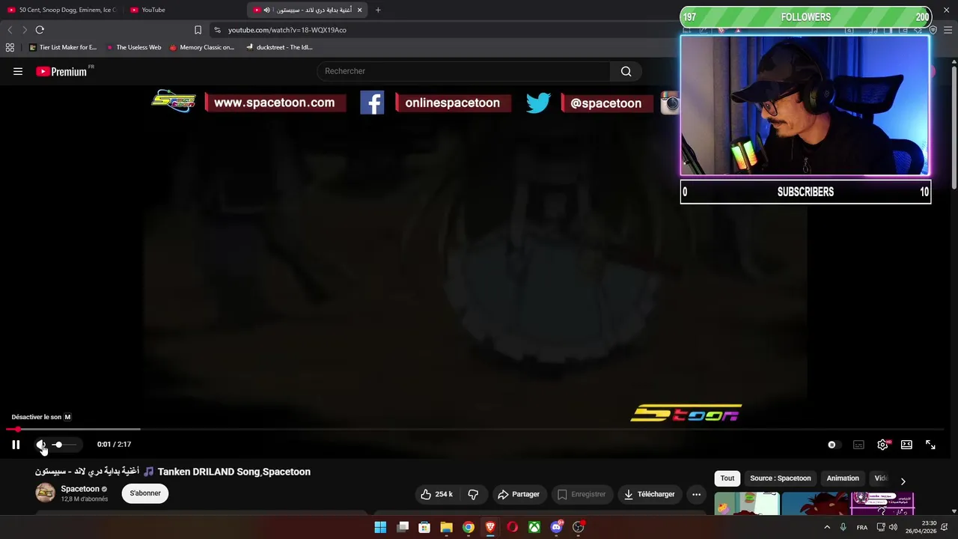This screenshot has width=958, height=539.
Task: Switch to the 50 Cent, Snoop Dogg tab
Action: pos(62,10)
